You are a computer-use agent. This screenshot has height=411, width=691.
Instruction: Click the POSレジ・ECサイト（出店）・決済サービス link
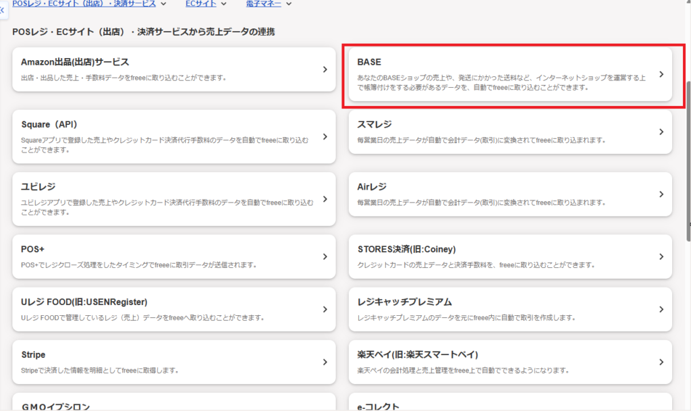click(84, 3)
